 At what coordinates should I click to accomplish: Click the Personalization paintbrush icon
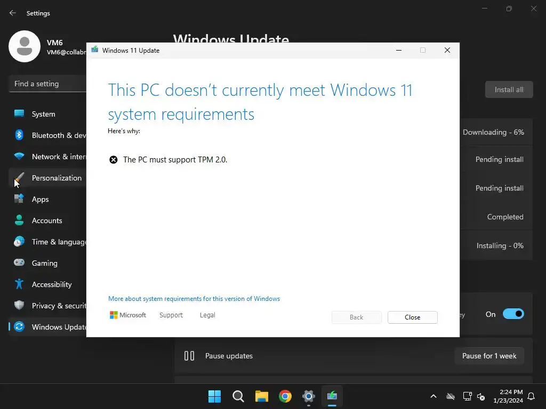[x=19, y=178]
